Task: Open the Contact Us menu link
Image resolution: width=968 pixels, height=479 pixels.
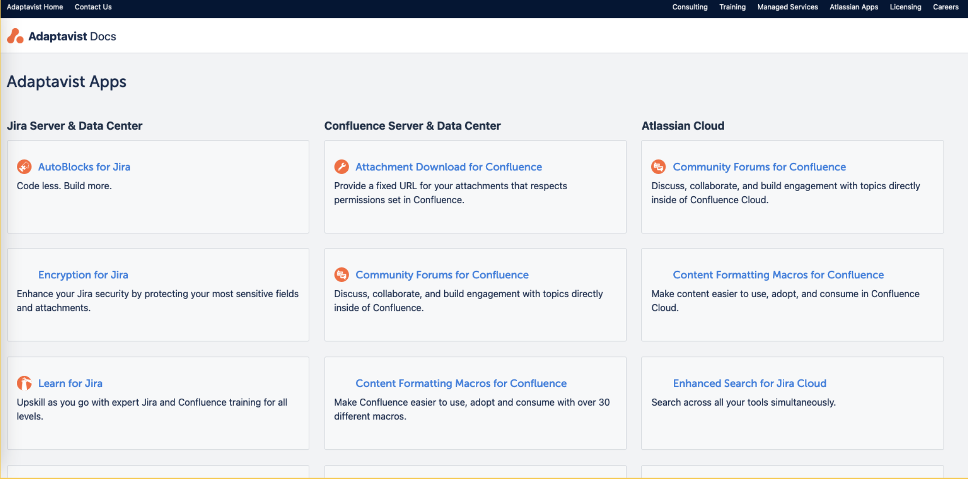Action: tap(93, 7)
